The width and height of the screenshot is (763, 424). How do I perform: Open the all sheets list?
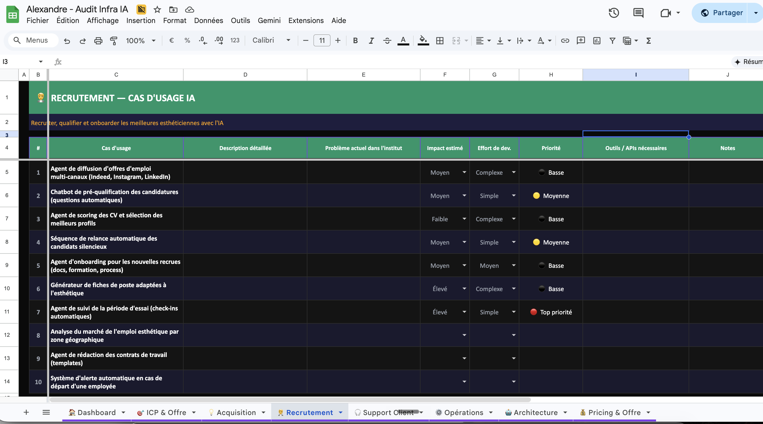(46, 412)
